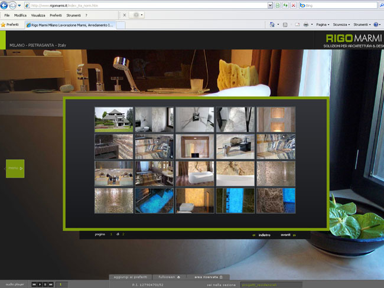Click MILANO - PIETRASANTA - Italy header text
The image size is (384, 288).
click(x=38, y=45)
